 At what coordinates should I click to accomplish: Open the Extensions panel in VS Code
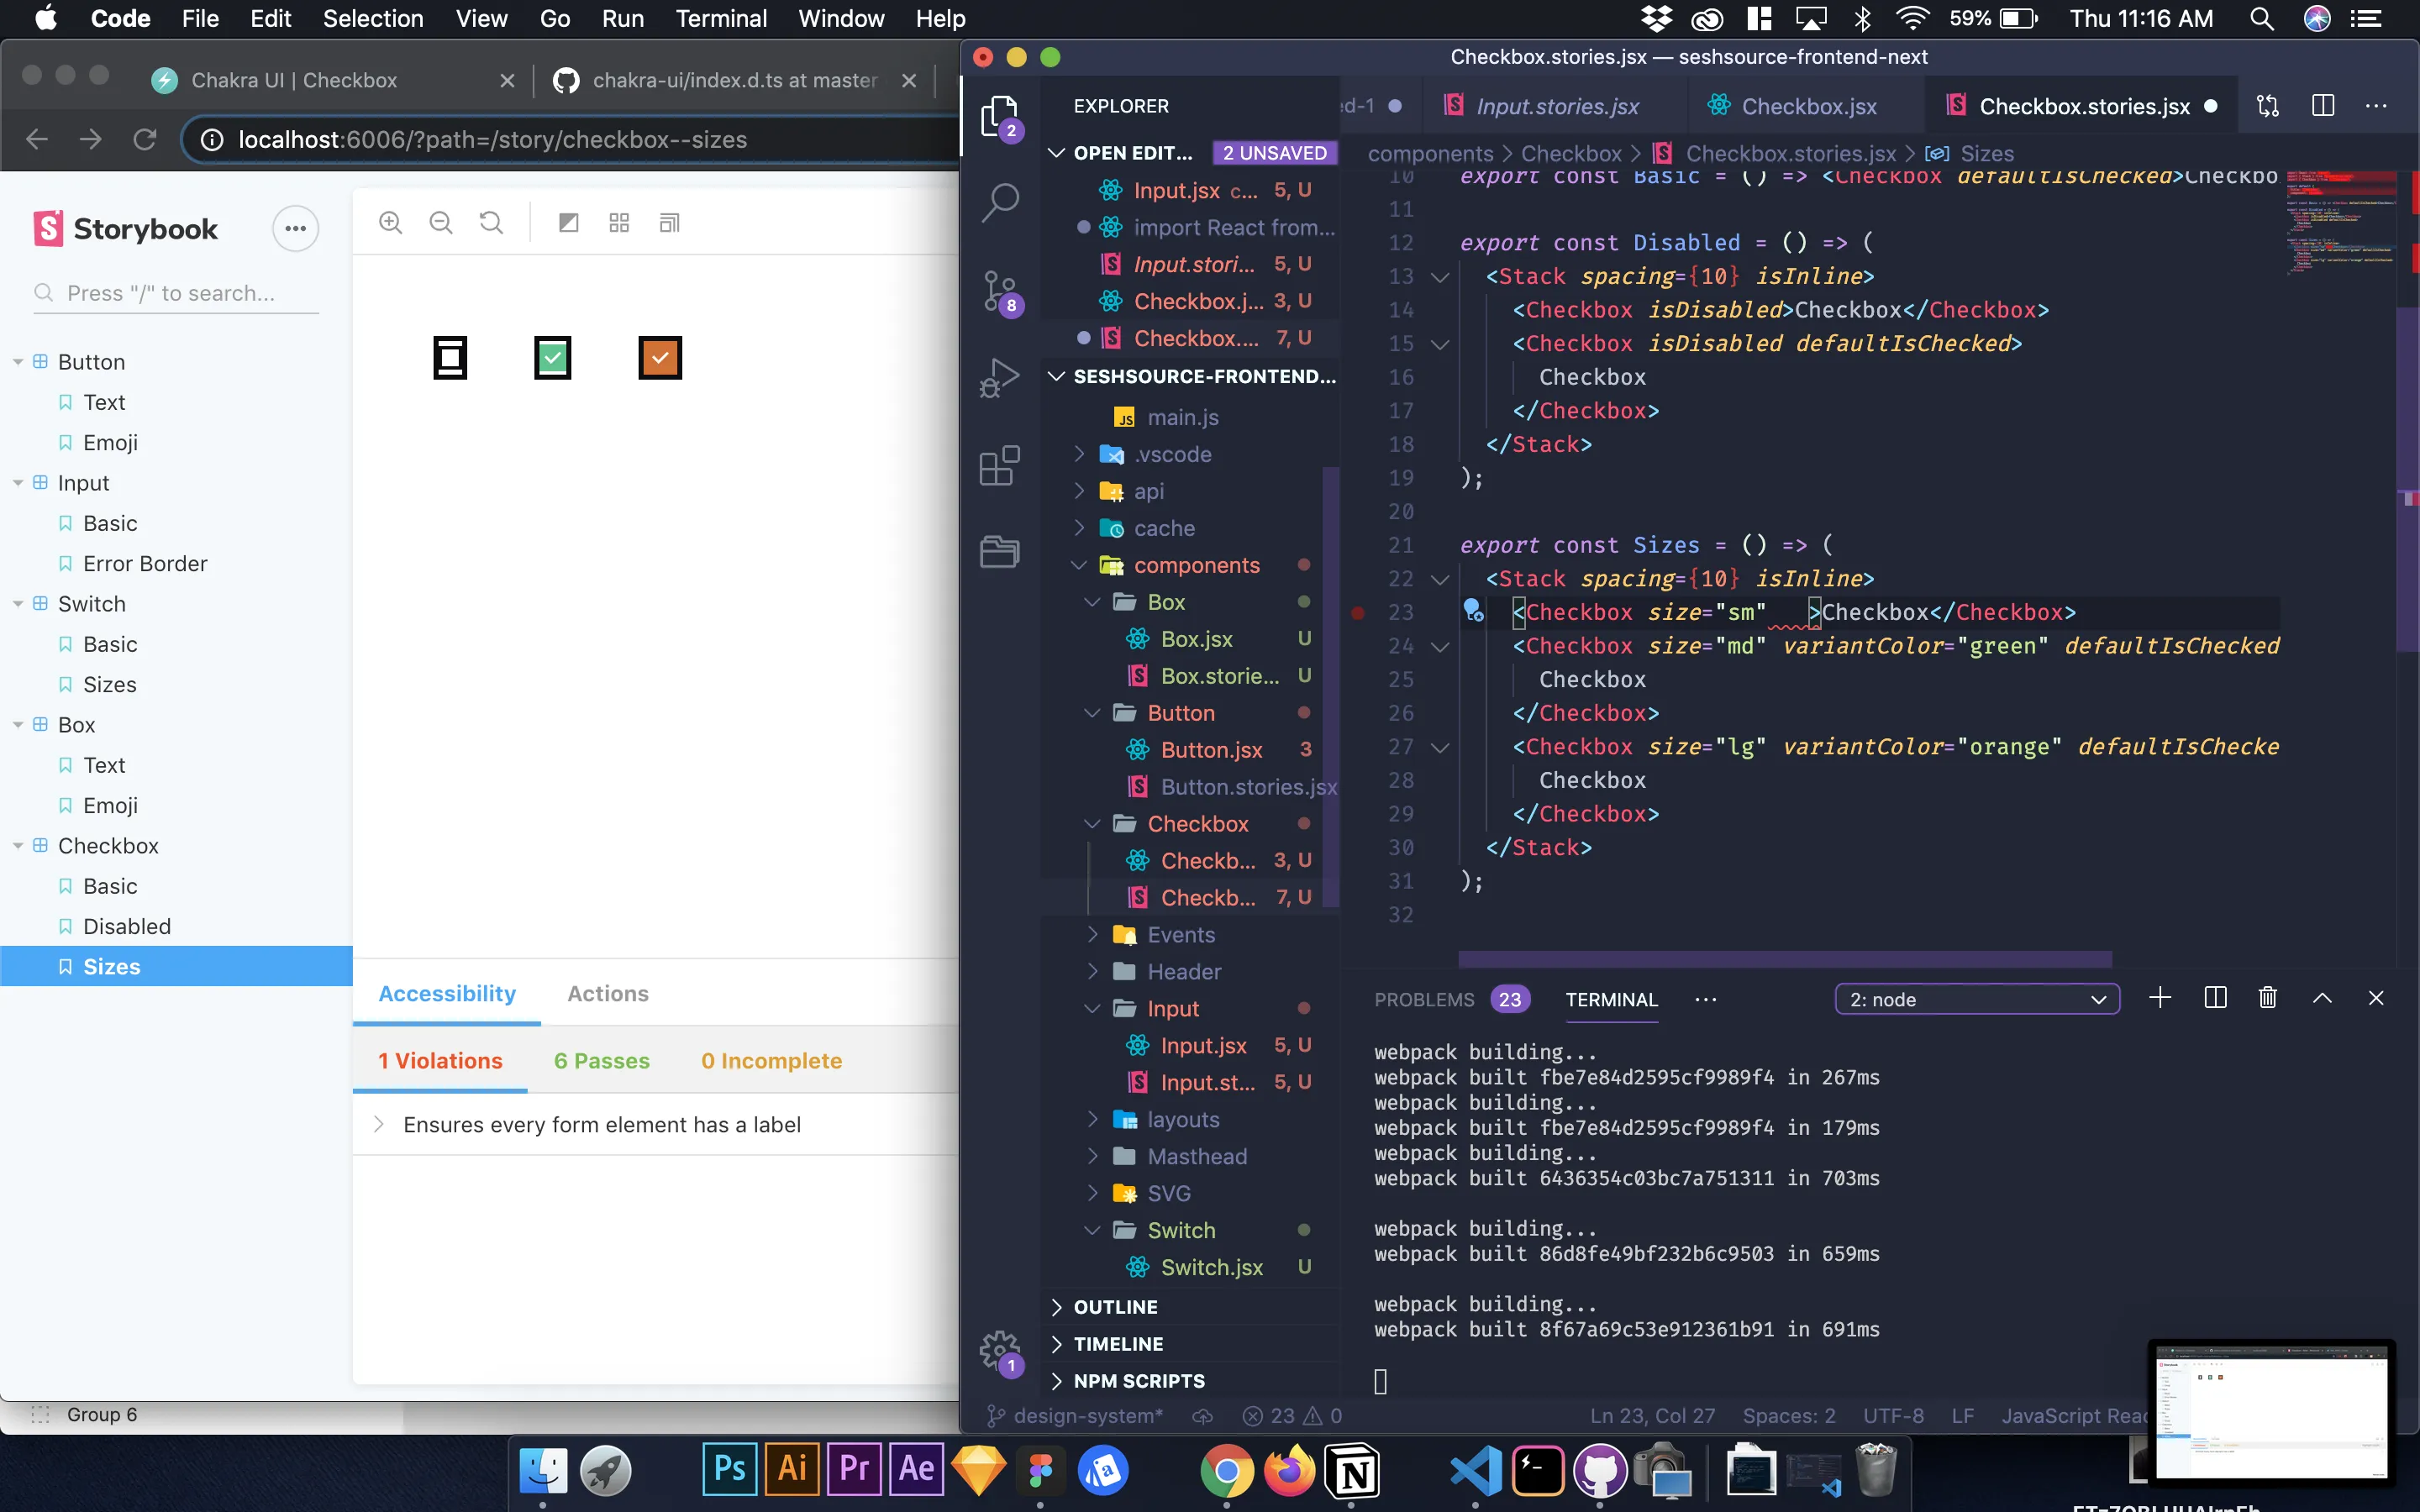pyautogui.click(x=999, y=464)
